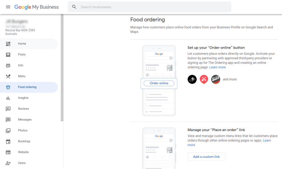Viewport: 282px width, 169px height.
Task: Click the Posts sidebar icon
Action: 8,55
